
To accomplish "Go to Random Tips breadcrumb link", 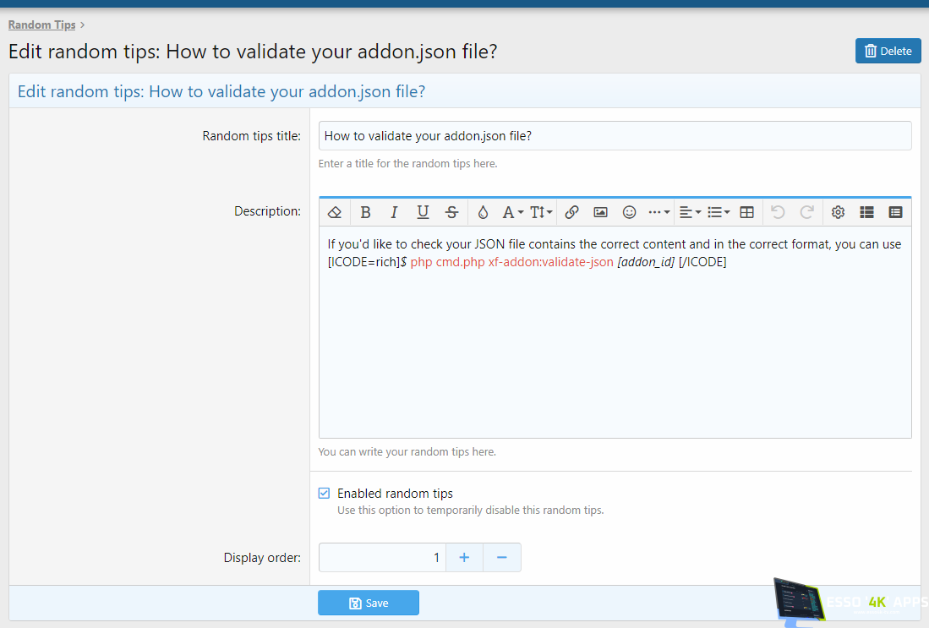I will pyautogui.click(x=41, y=25).
